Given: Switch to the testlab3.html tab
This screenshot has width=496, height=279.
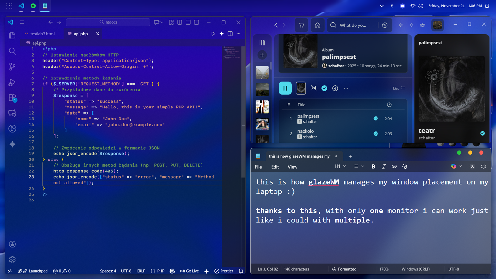Looking at the screenshot, I should point(42,34).
